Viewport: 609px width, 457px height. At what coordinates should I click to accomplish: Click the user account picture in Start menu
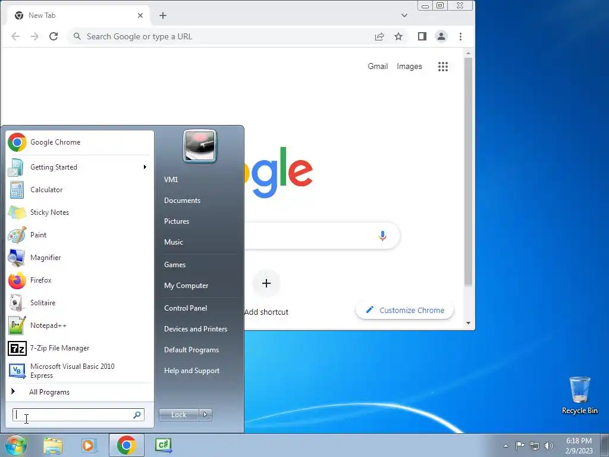tap(200, 146)
